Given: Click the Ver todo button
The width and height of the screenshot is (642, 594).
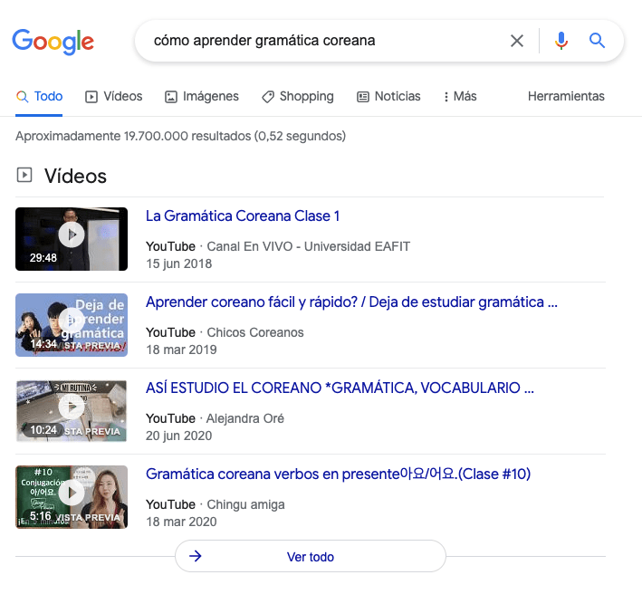Looking at the screenshot, I should [311, 556].
